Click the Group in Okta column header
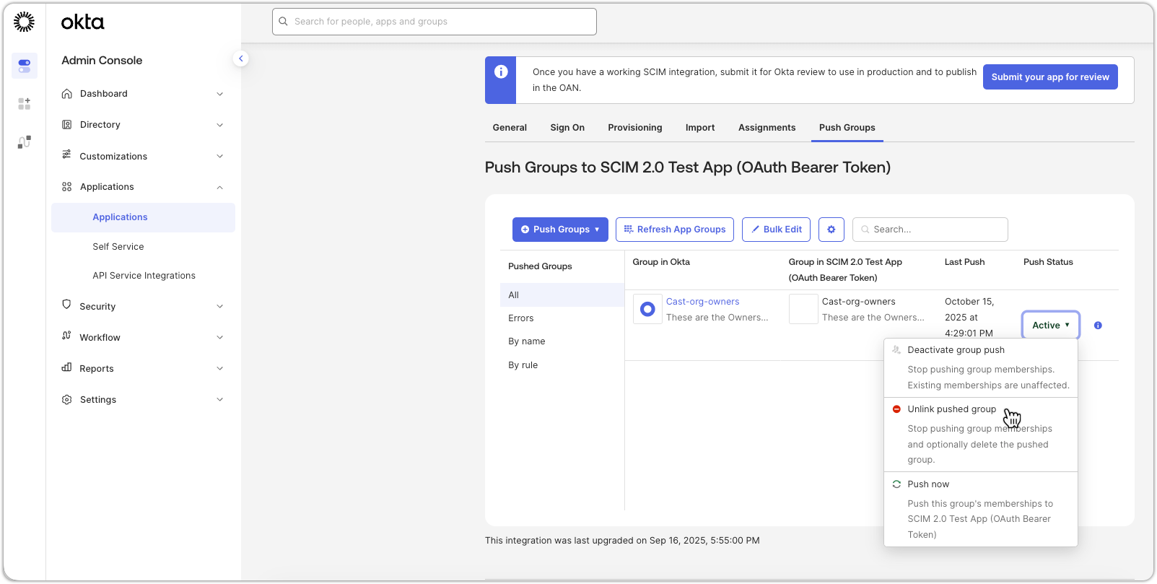1157x584 pixels. pyautogui.click(x=661, y=262)
